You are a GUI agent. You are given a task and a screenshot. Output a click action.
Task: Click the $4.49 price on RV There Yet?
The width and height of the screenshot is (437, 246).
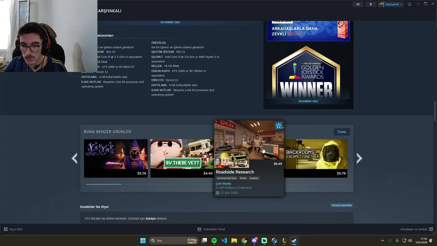[208, 173]
